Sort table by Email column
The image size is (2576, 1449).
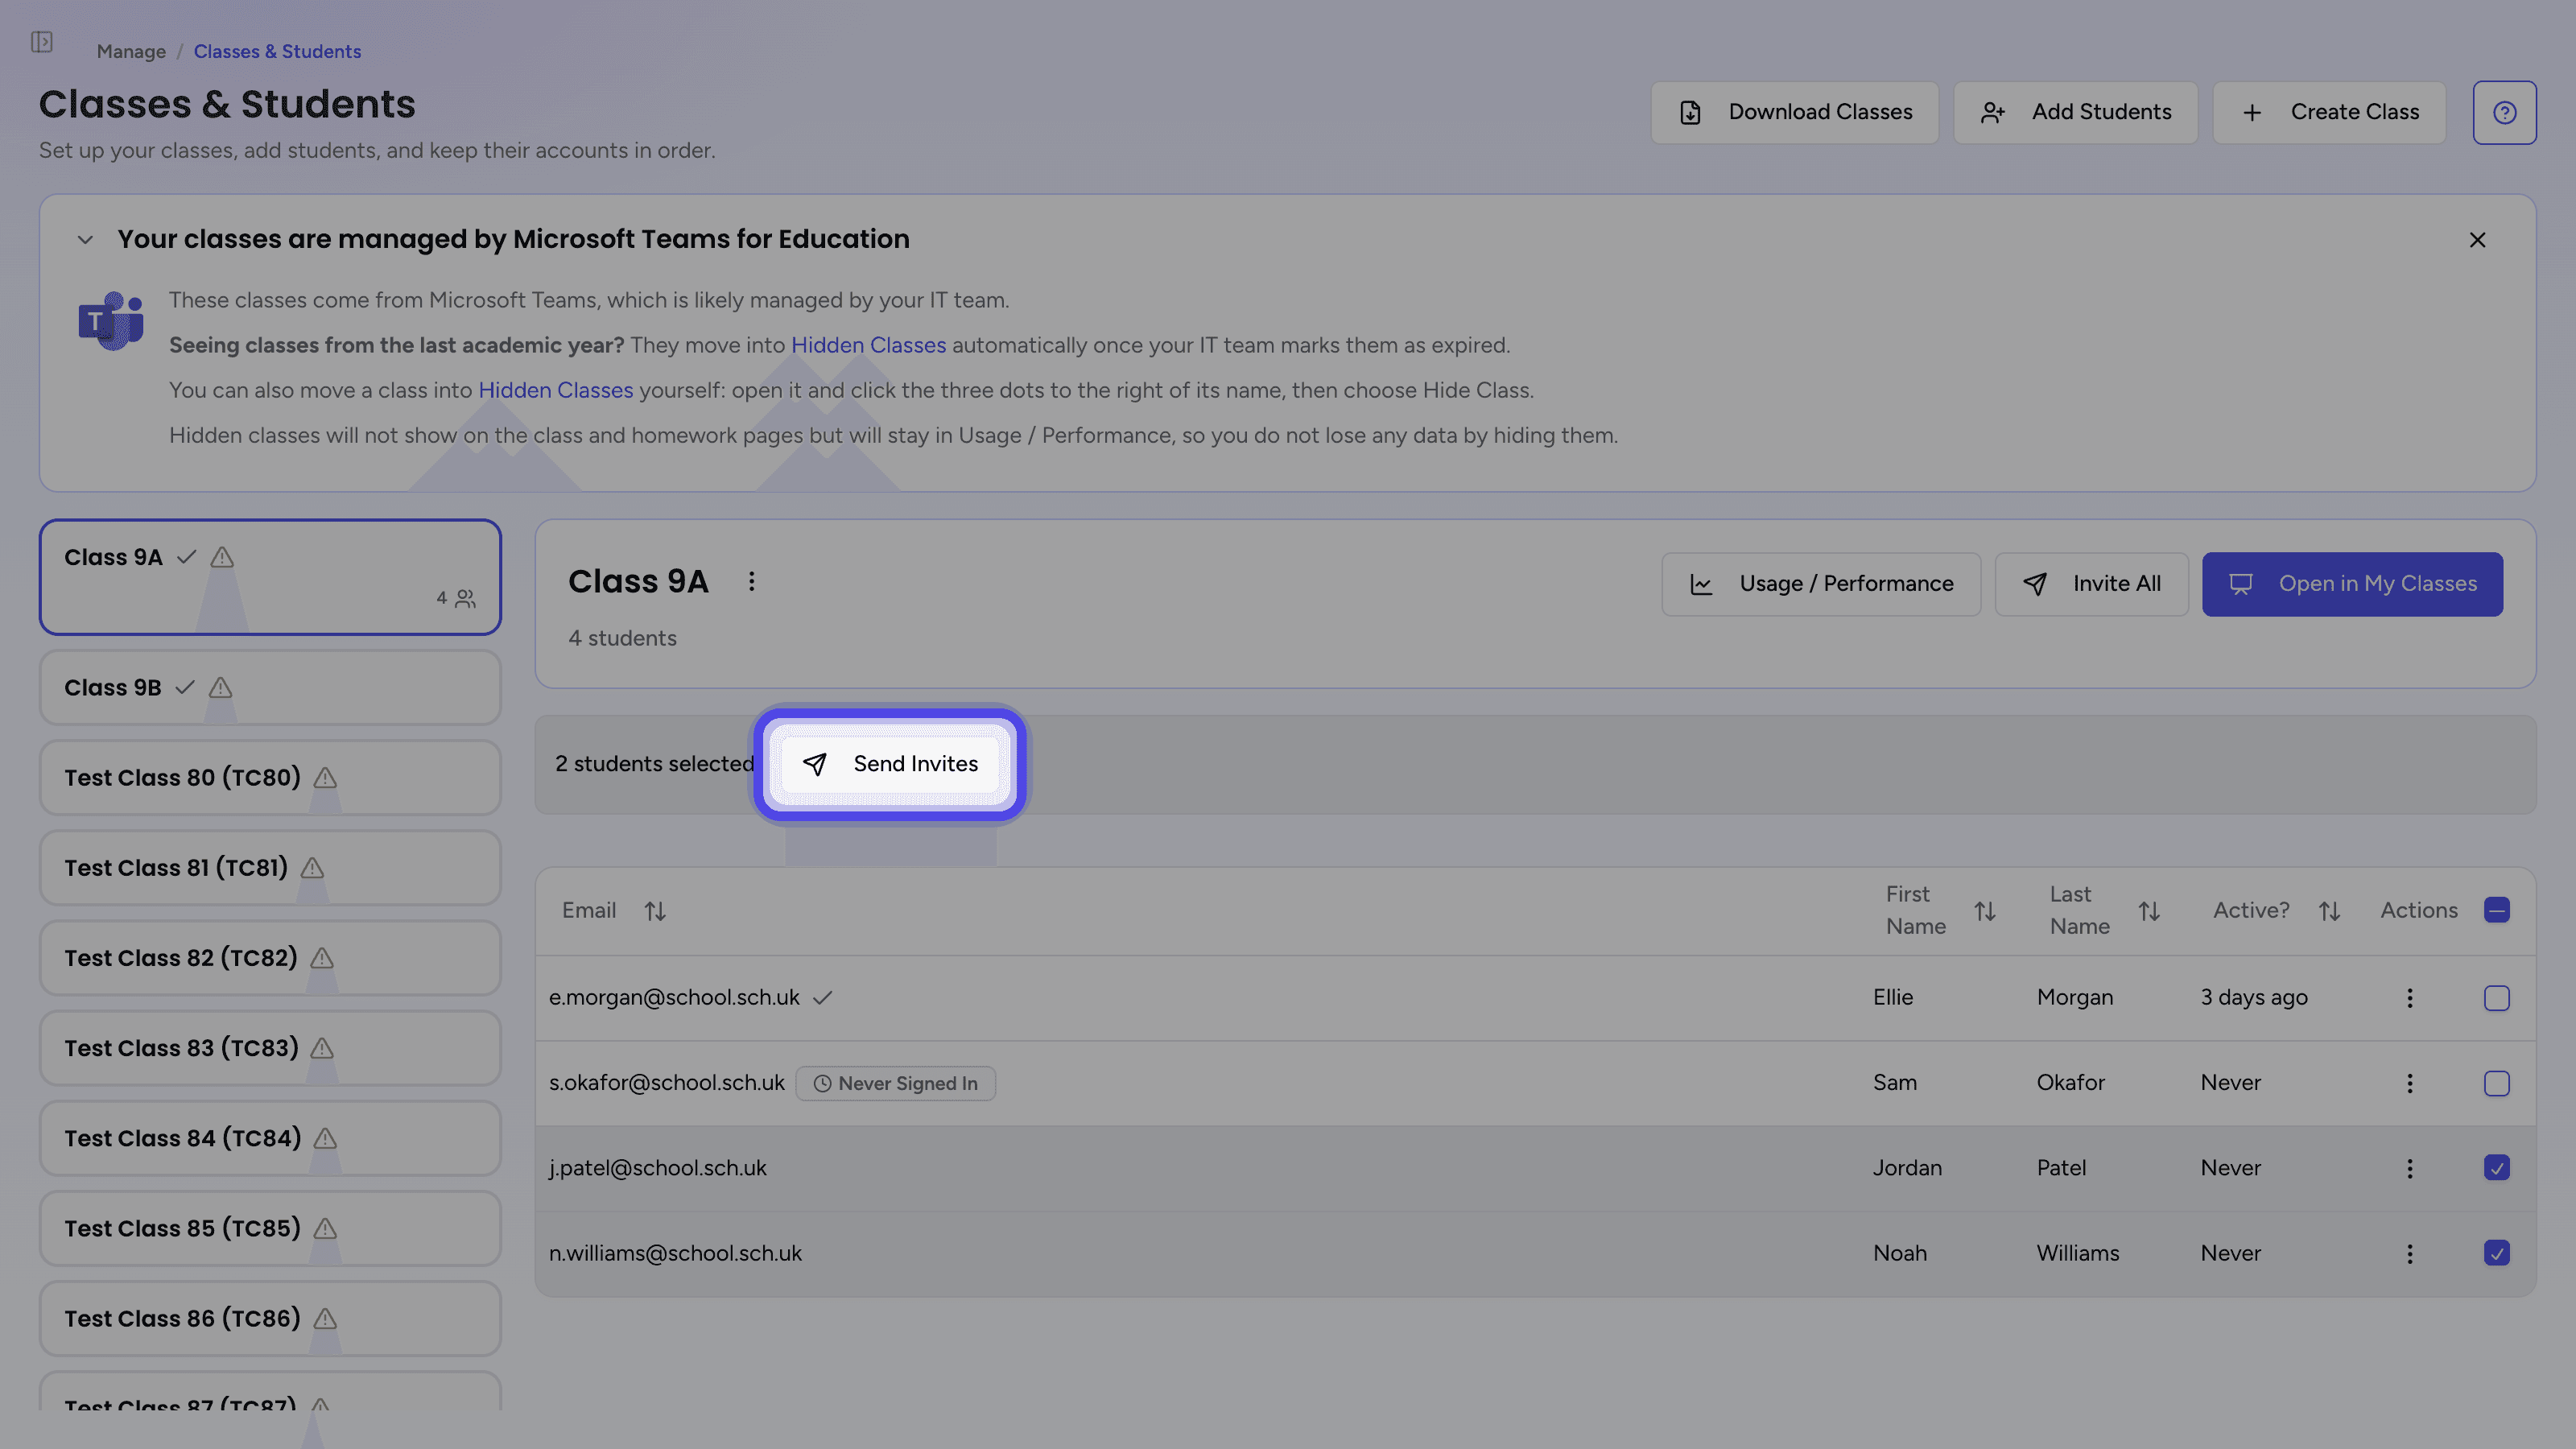(655, 911)
